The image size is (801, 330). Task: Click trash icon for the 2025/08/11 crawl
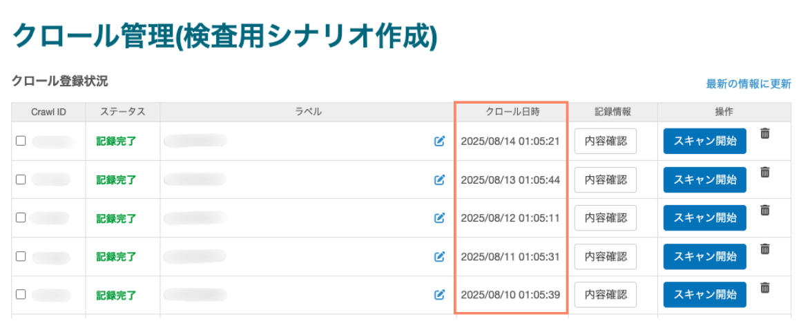(765, 249)
